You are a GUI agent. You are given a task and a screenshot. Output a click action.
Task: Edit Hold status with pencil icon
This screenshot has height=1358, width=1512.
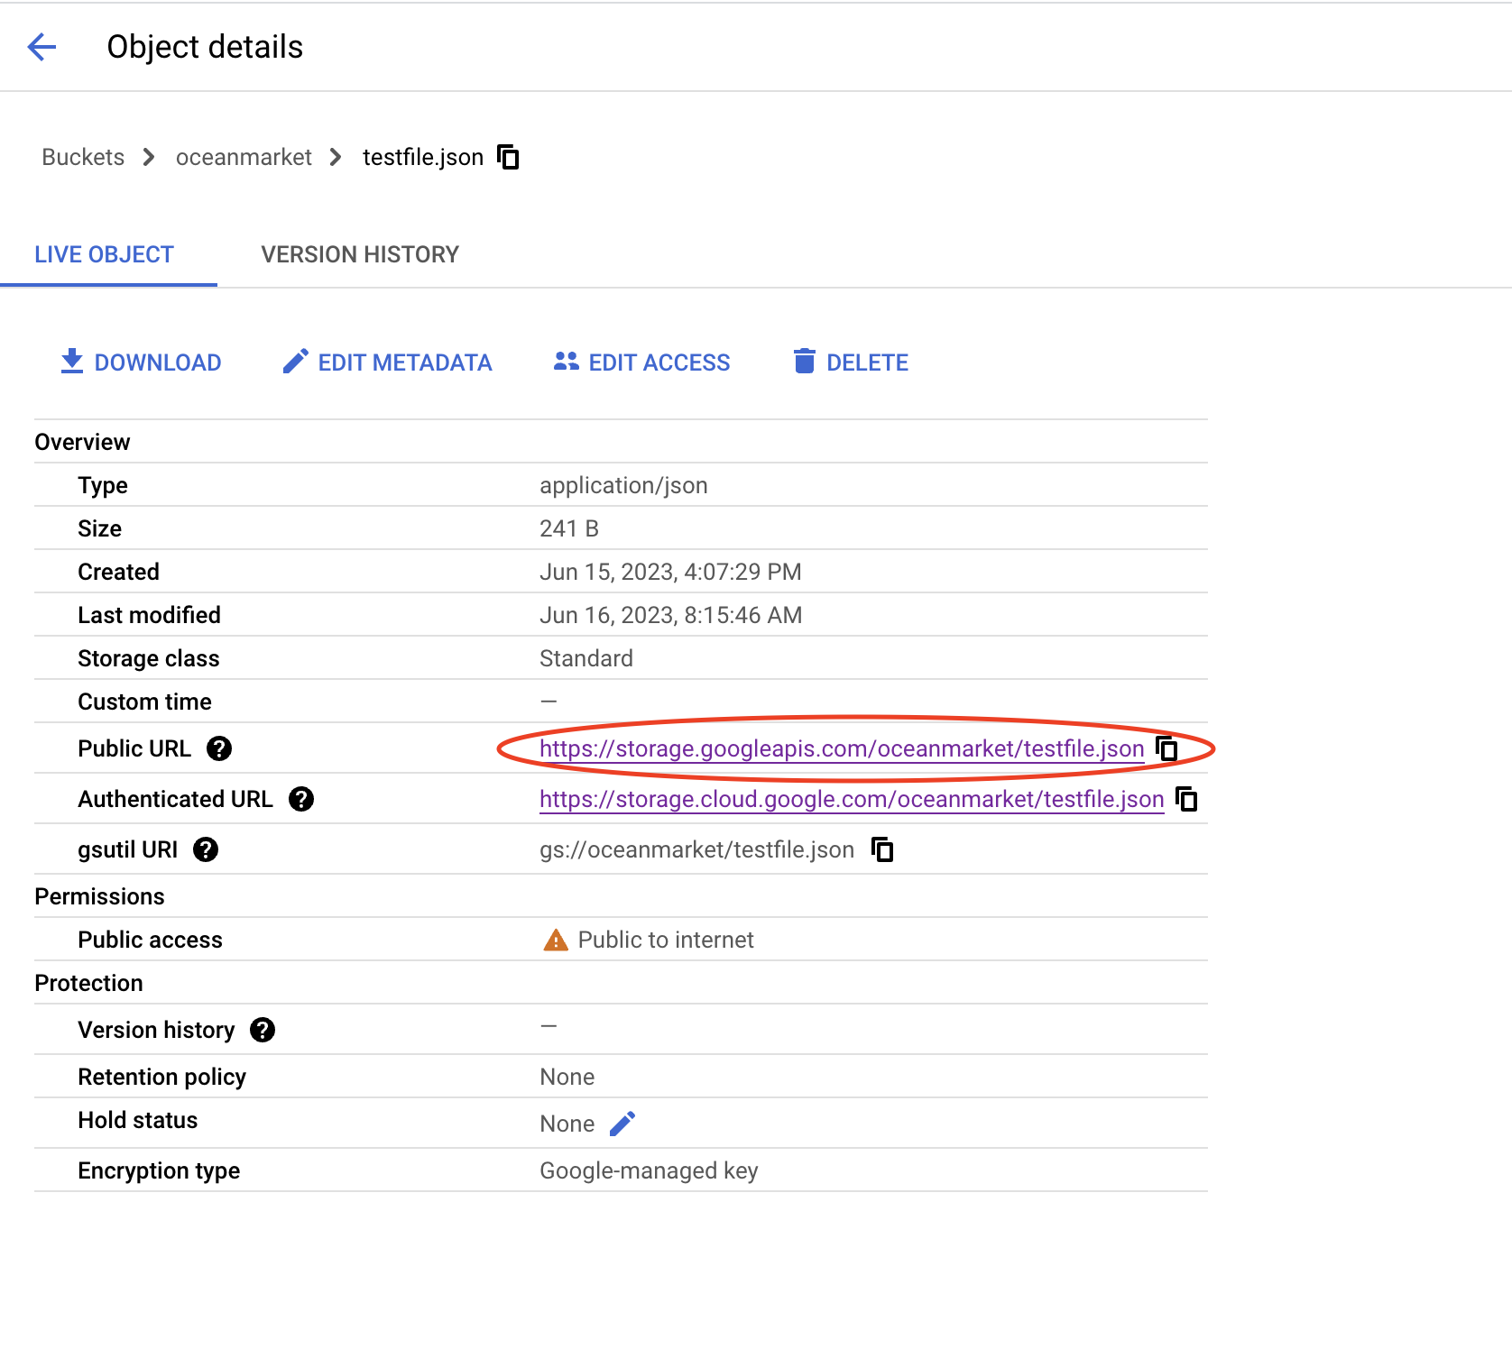pos(622,1124)
